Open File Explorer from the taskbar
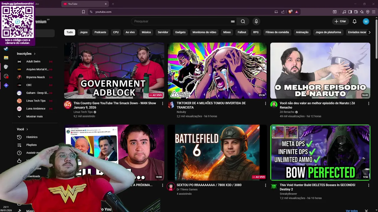 pyautogui.click(x=6, y=58)
